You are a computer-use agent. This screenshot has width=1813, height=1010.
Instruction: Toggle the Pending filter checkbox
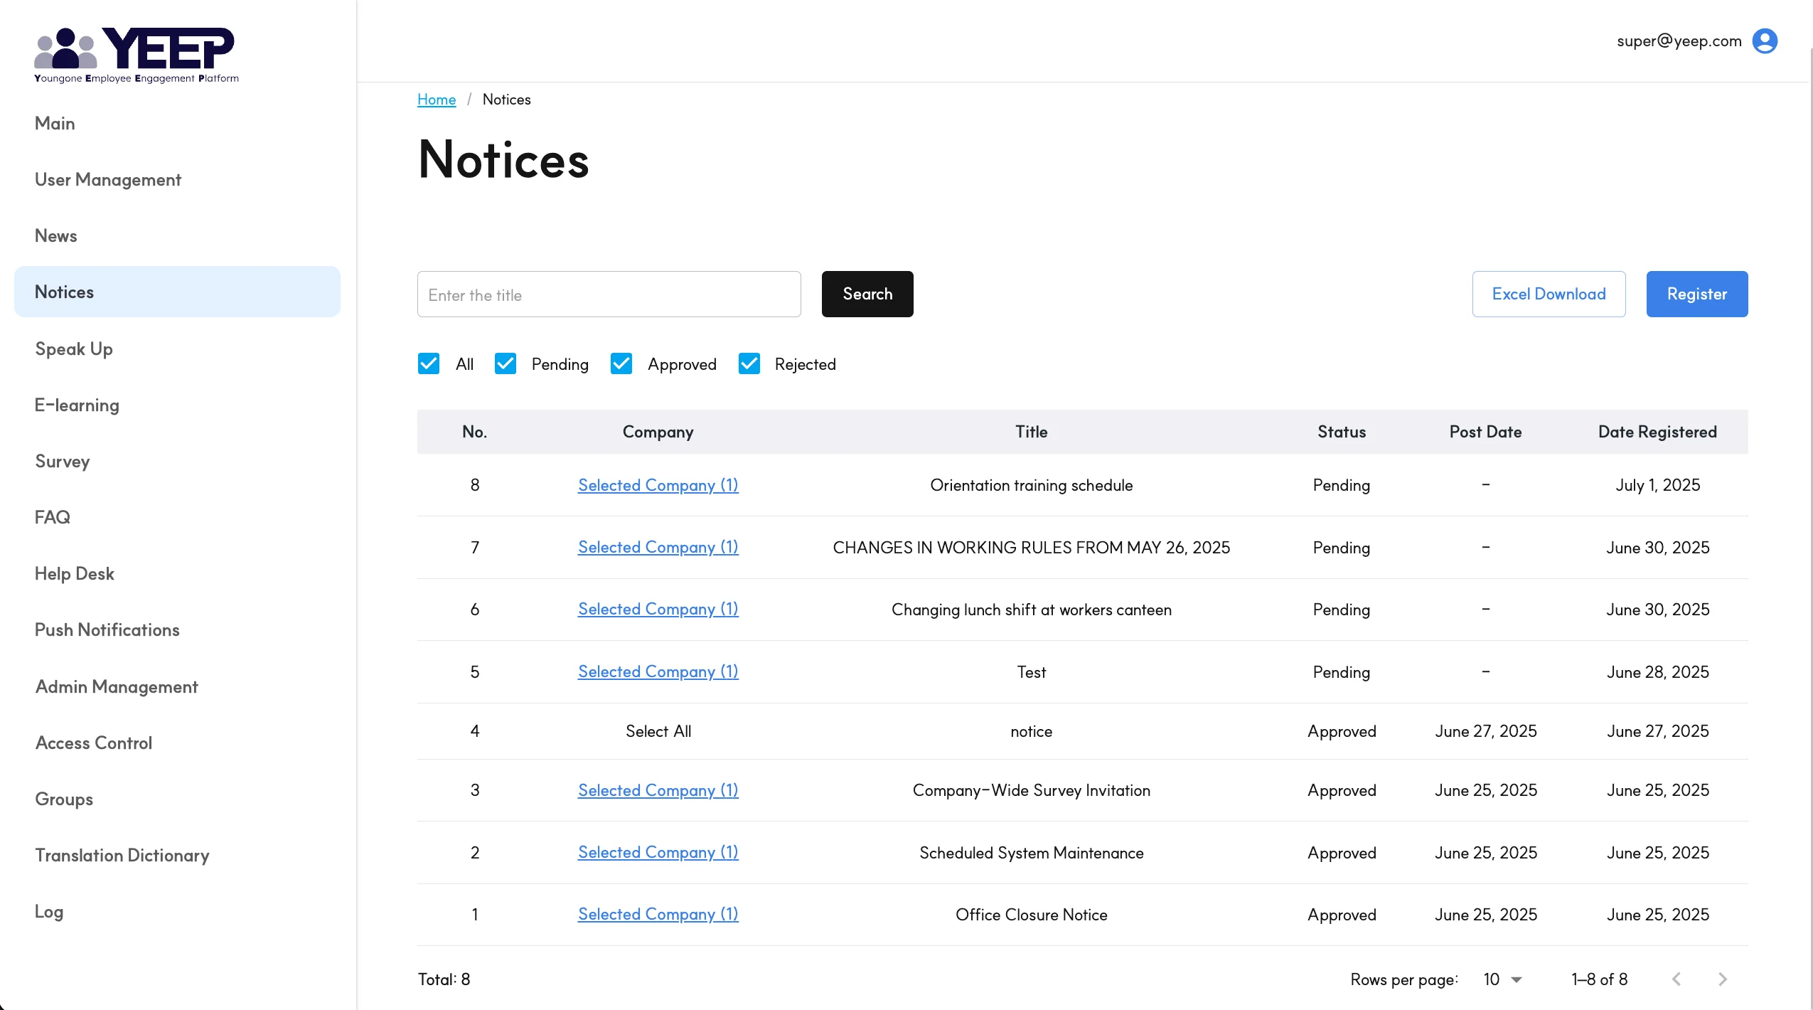(506, 364)
